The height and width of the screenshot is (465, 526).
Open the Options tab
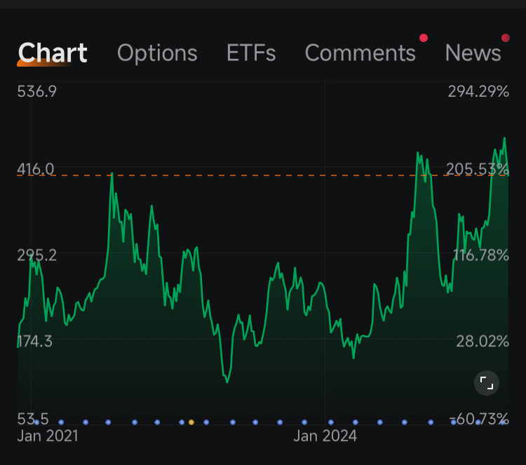point(157,53)
